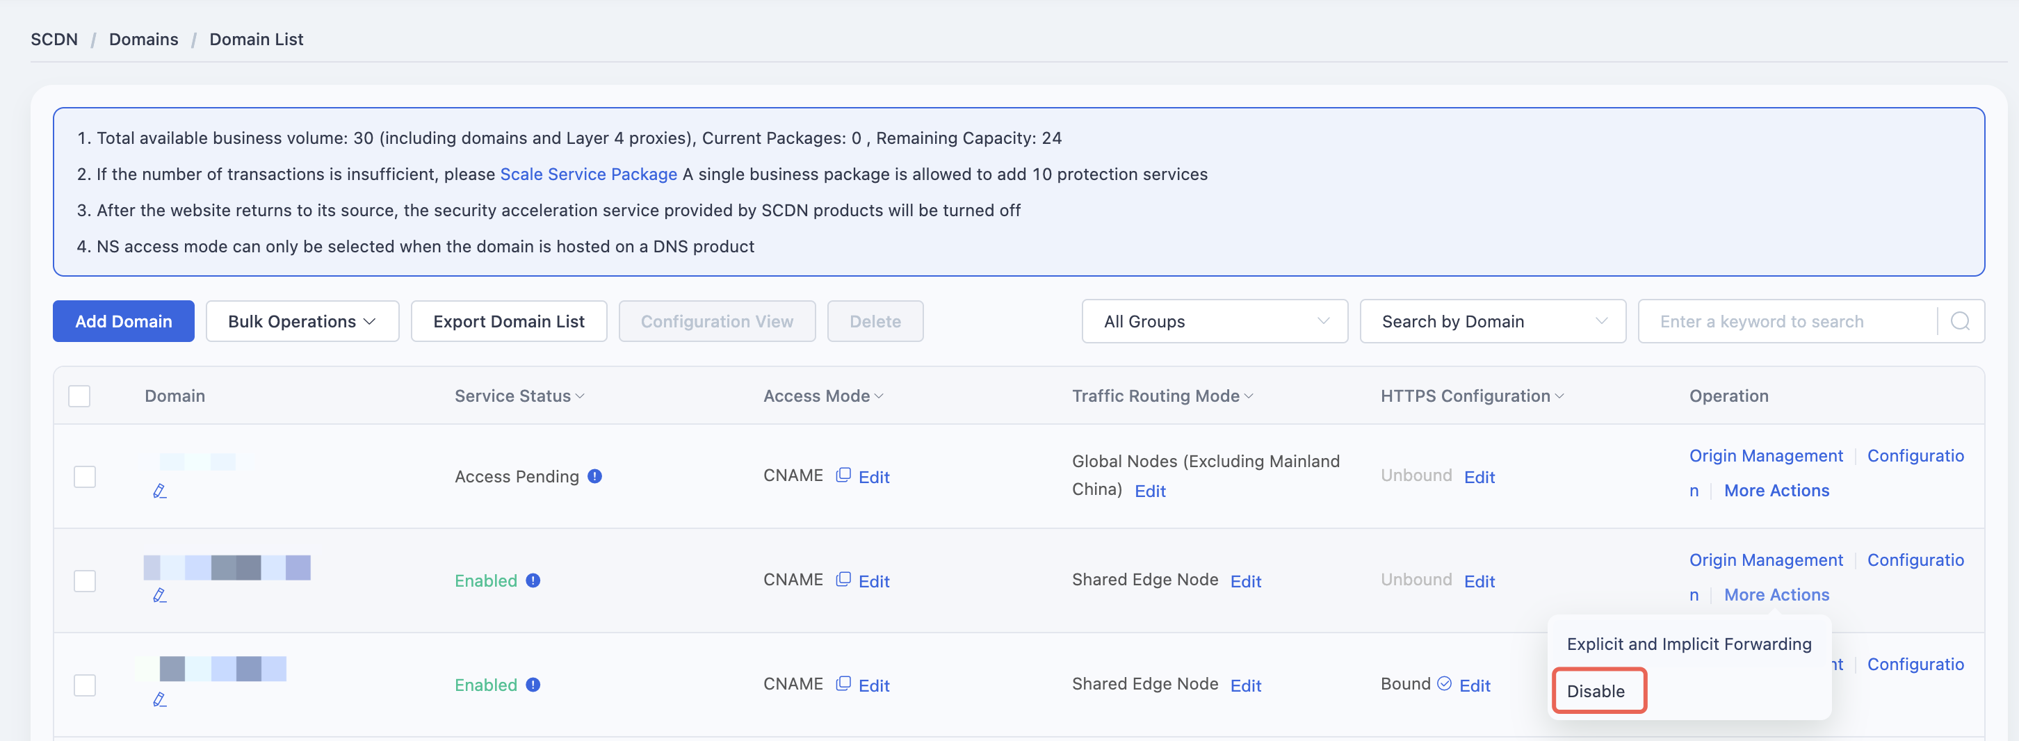This screenshot has width=2019, height=741.
Task: Click info icon beside Enabled in Unbound row
Action: point(533,580)
